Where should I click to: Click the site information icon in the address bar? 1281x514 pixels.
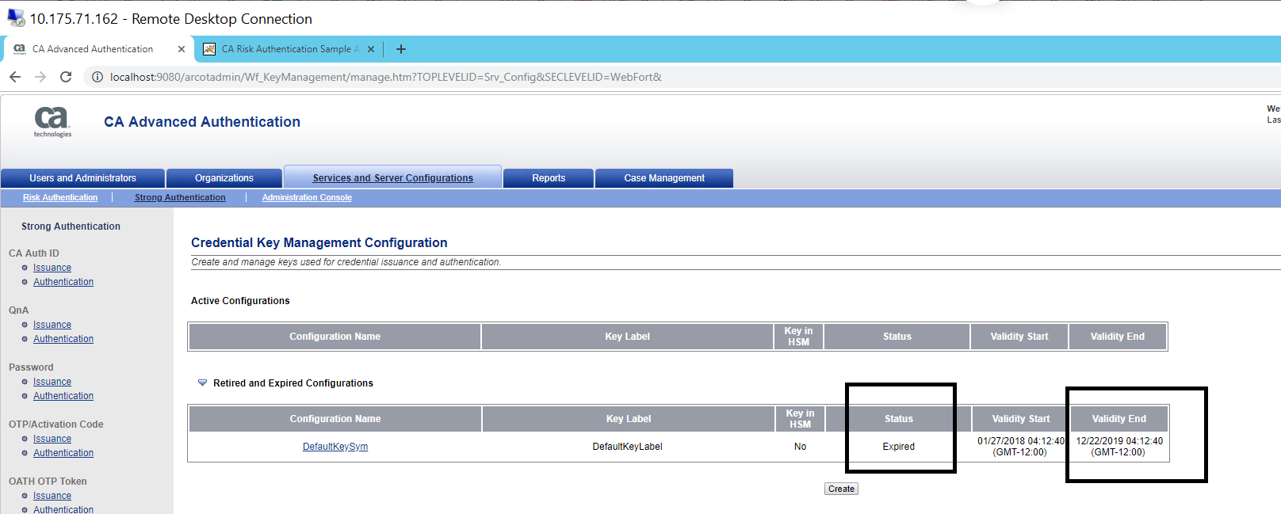coord(97,77)
